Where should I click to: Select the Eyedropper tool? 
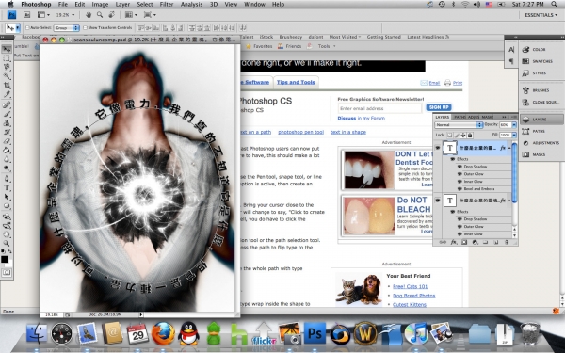7,94
